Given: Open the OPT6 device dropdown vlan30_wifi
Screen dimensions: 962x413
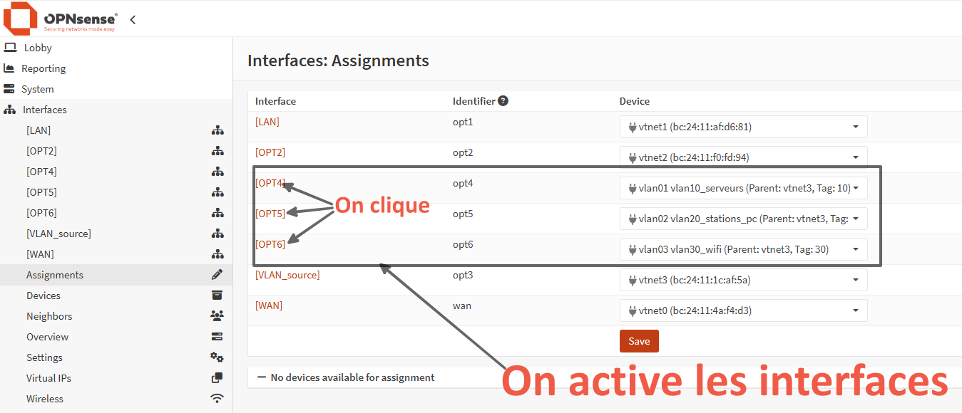Looking at the screenshot, I should tap(743, 250).
